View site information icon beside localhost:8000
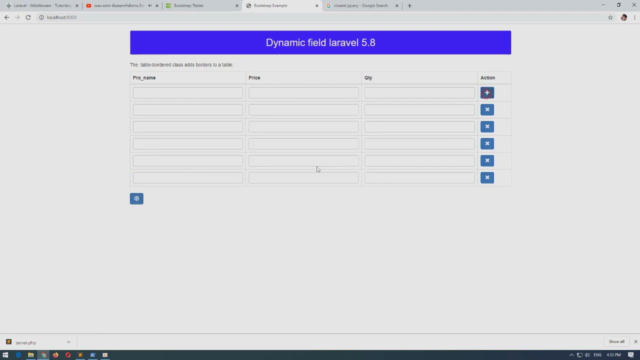Viewport: 640px width, 360px height. (41, 17)
